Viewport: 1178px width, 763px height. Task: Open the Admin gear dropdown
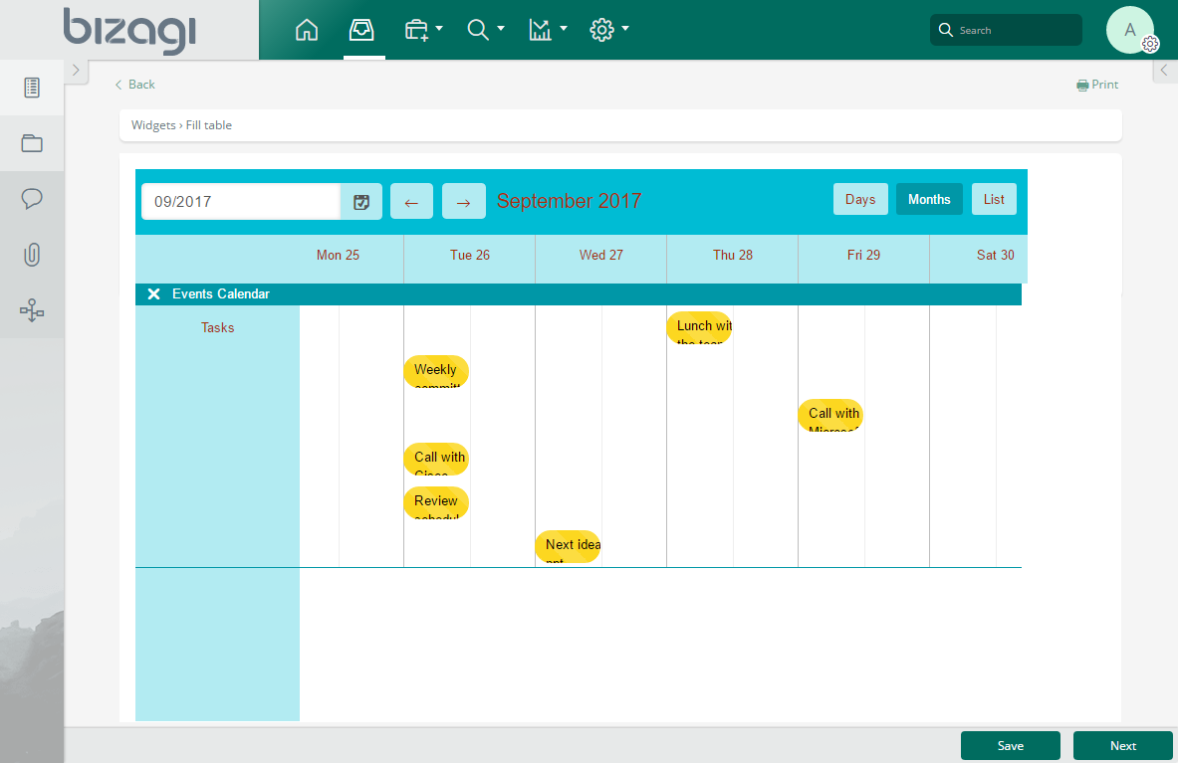[608, 30]
